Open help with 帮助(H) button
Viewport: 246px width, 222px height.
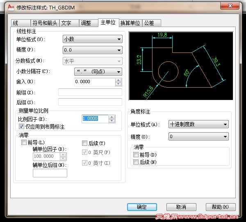[221, 207]
